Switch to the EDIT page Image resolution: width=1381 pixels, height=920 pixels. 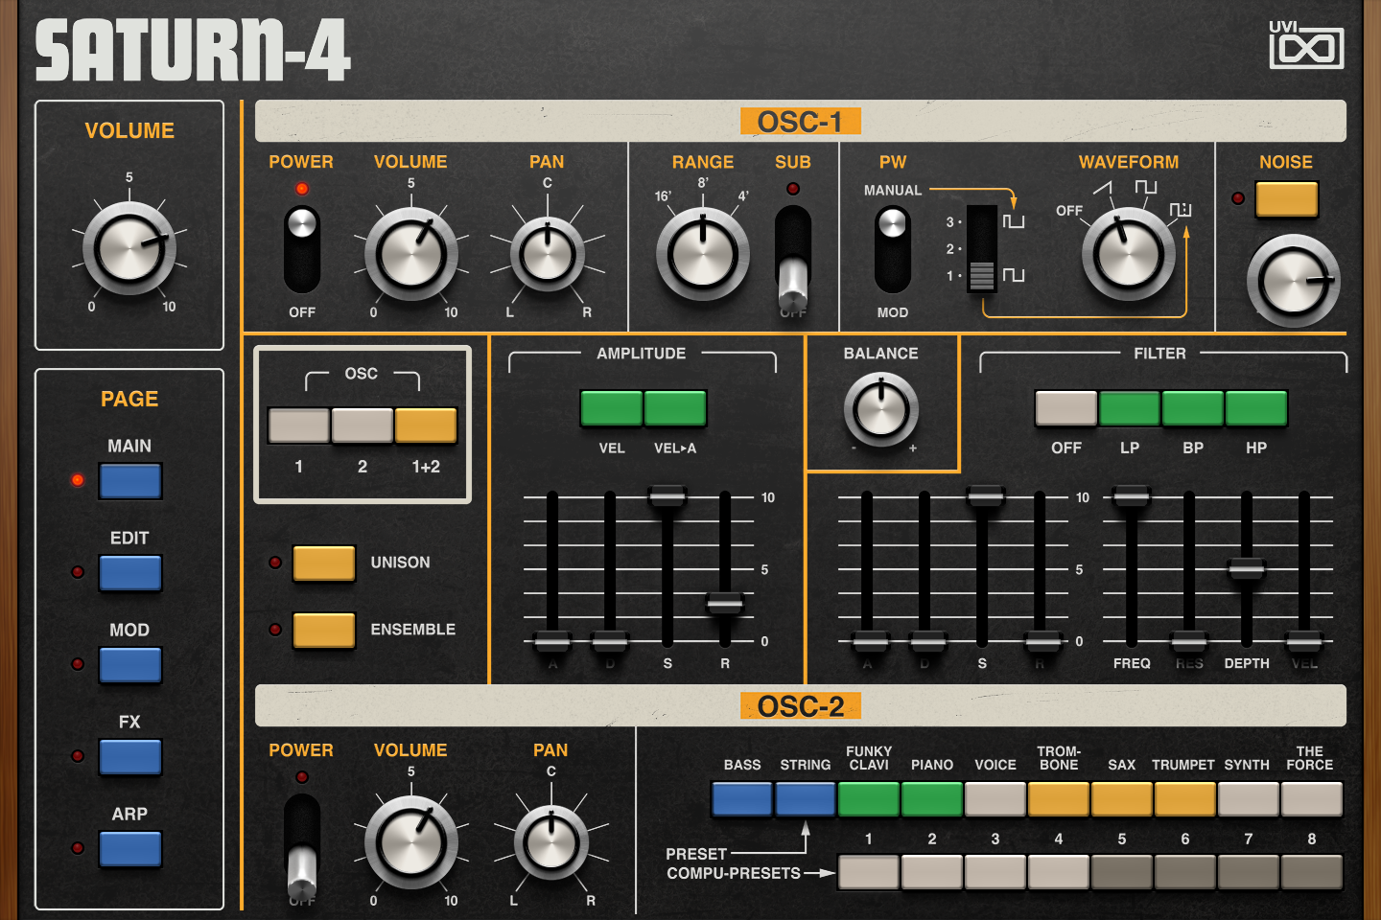(130, 573)
